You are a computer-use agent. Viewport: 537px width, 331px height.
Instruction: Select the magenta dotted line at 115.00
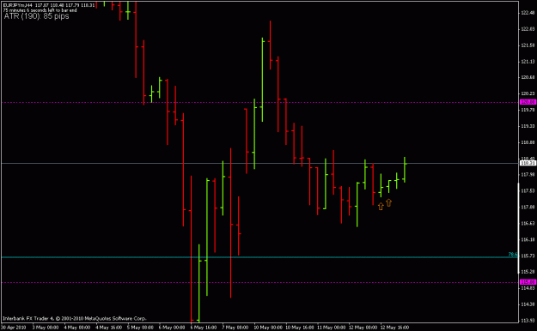point(259,282)
